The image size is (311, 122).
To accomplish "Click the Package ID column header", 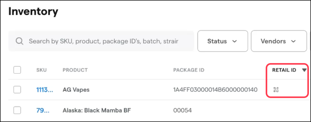I will [x=189, y=70].
